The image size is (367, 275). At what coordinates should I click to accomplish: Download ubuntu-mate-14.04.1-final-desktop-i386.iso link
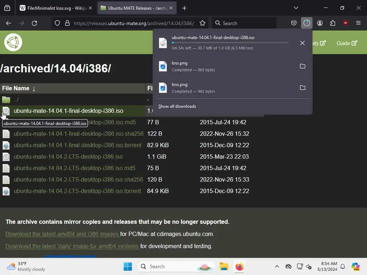(68, 111)
